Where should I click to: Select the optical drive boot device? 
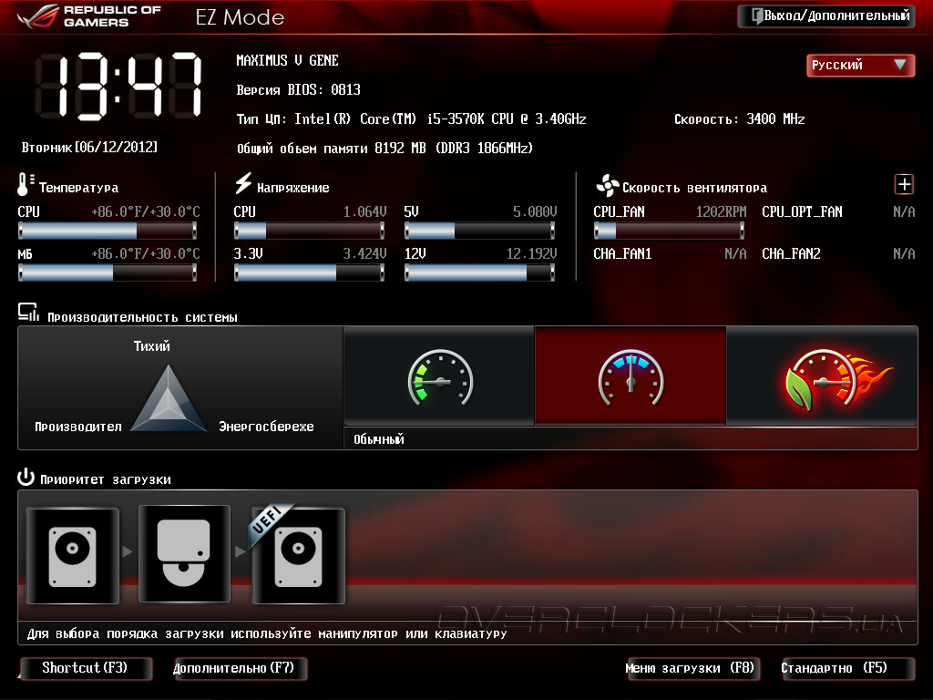(x=184, y=554)
